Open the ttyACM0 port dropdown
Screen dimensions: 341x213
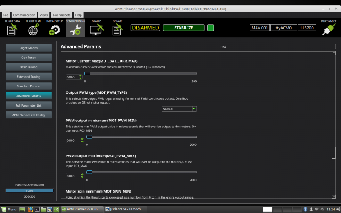283,28
